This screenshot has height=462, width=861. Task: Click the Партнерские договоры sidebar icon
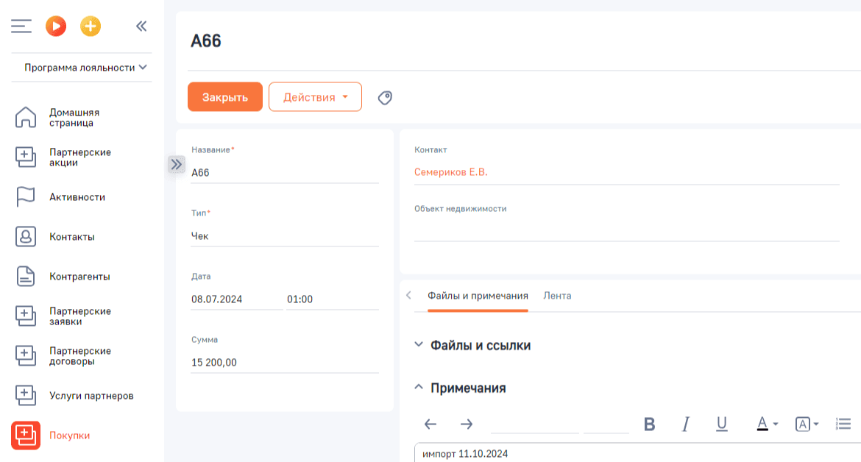(25, 355)
